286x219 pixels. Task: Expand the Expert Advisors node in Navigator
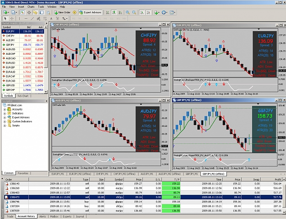(x=5, y=117)
